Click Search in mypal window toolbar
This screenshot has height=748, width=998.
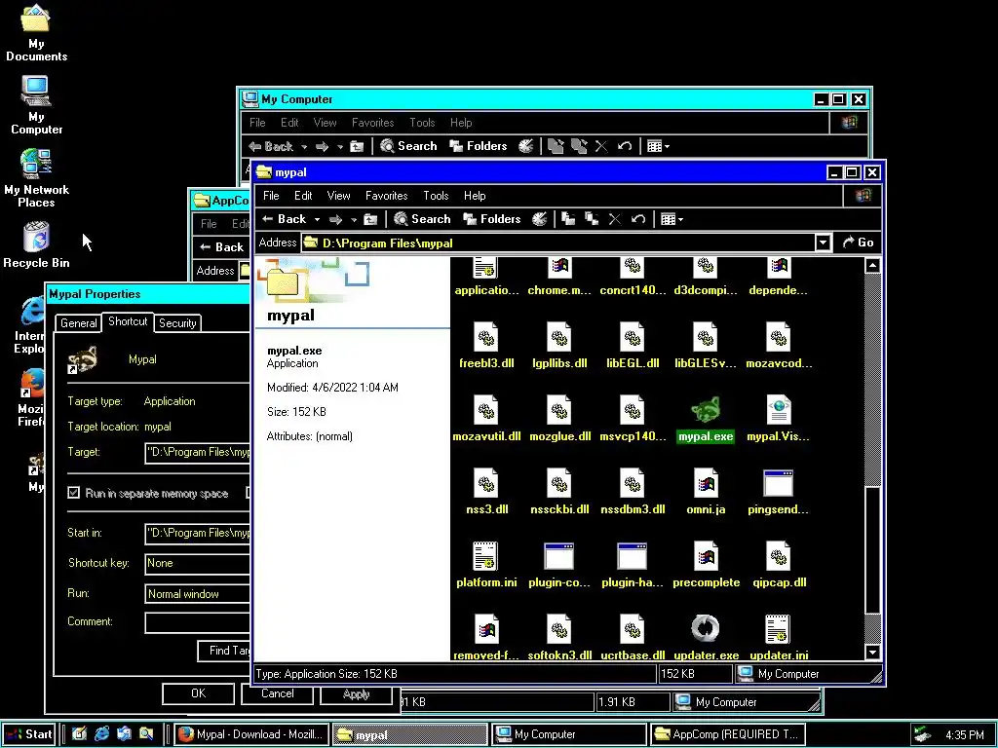(422, 219)
